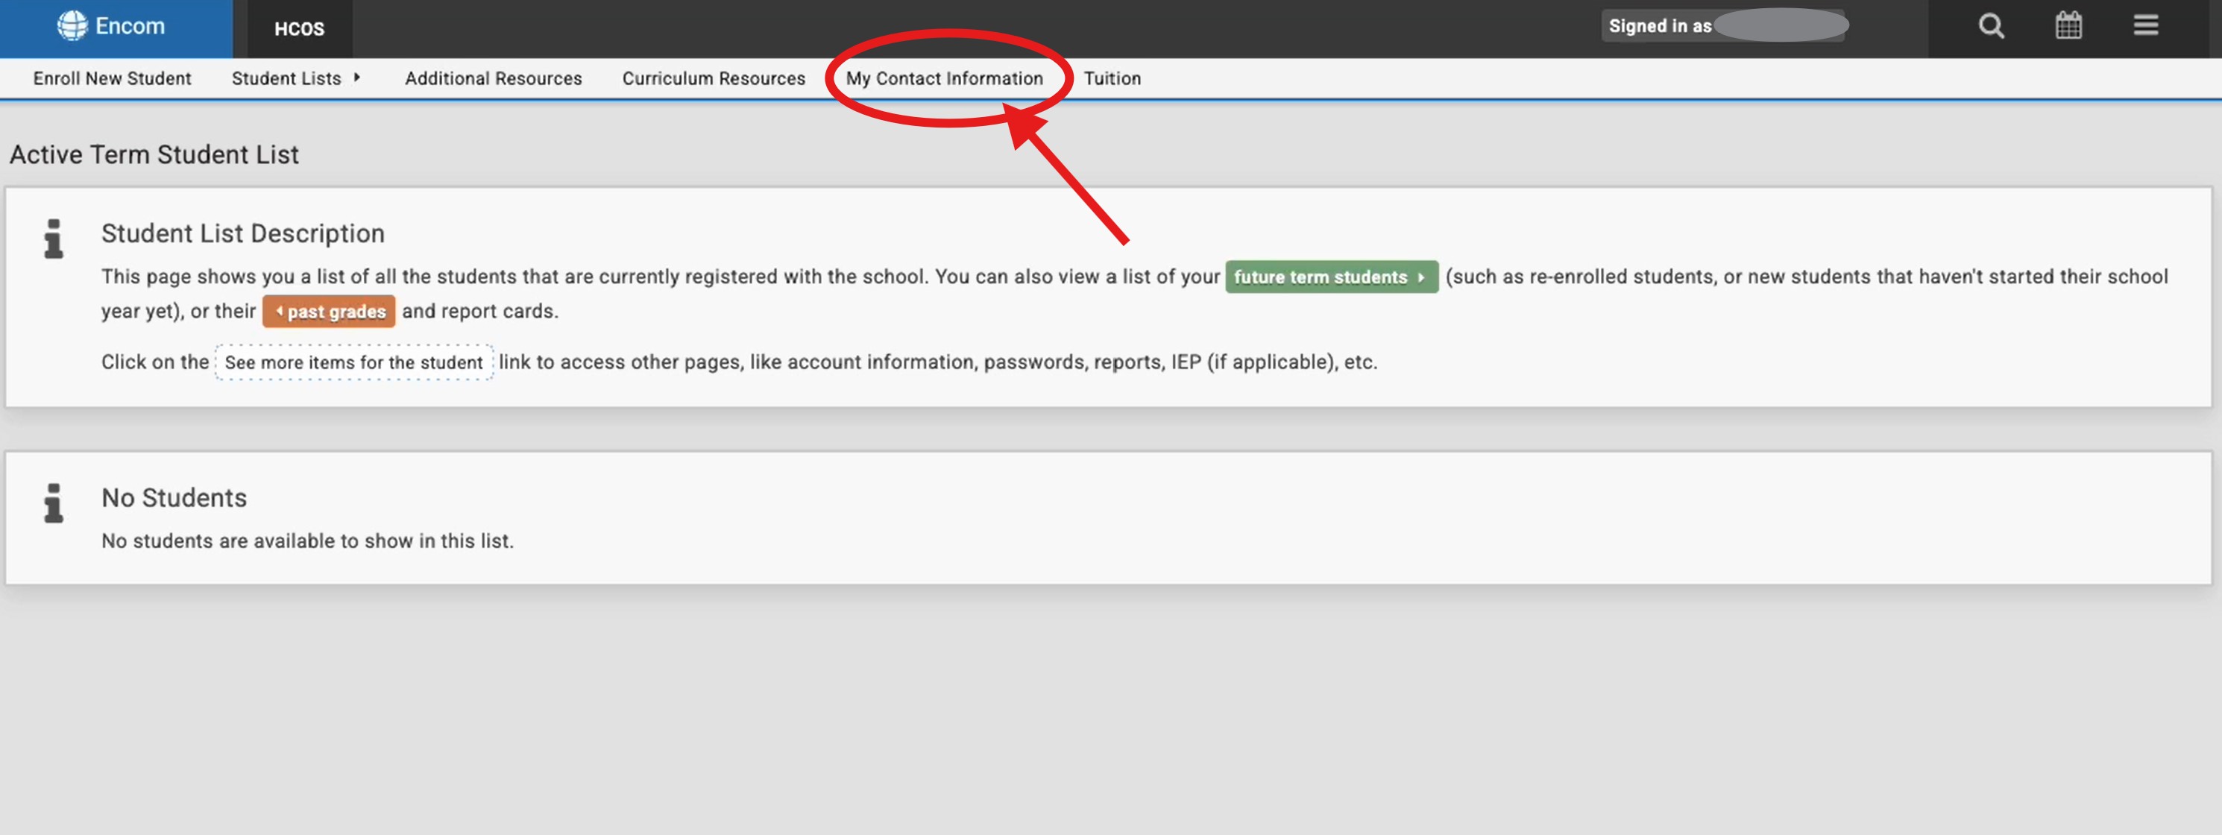
Task: Click the Signed in as label
Action: click(x=1660, y=26)
